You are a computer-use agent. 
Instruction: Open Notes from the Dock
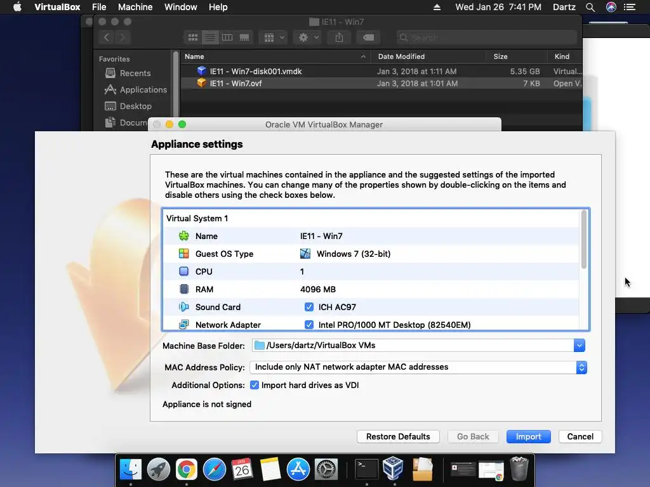click(270, 469)
